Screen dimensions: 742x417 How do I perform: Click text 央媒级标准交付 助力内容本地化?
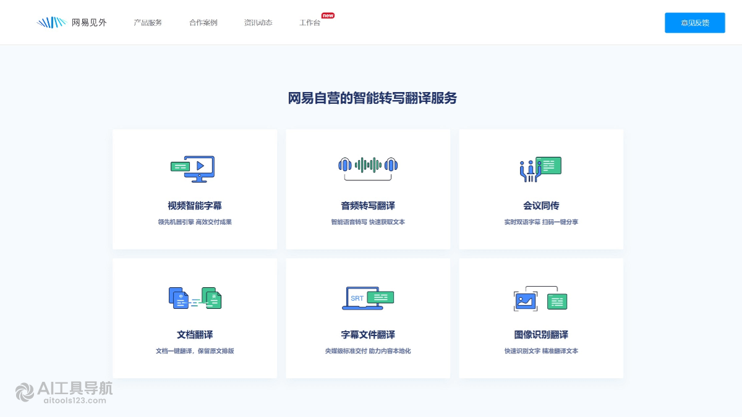pos(368,351)
